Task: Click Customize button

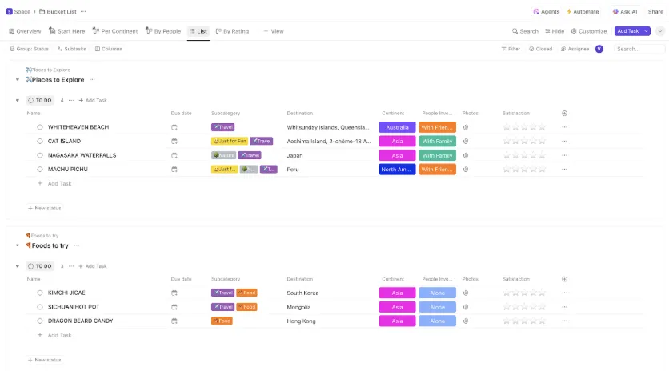Action: click(x=589, y=31)
